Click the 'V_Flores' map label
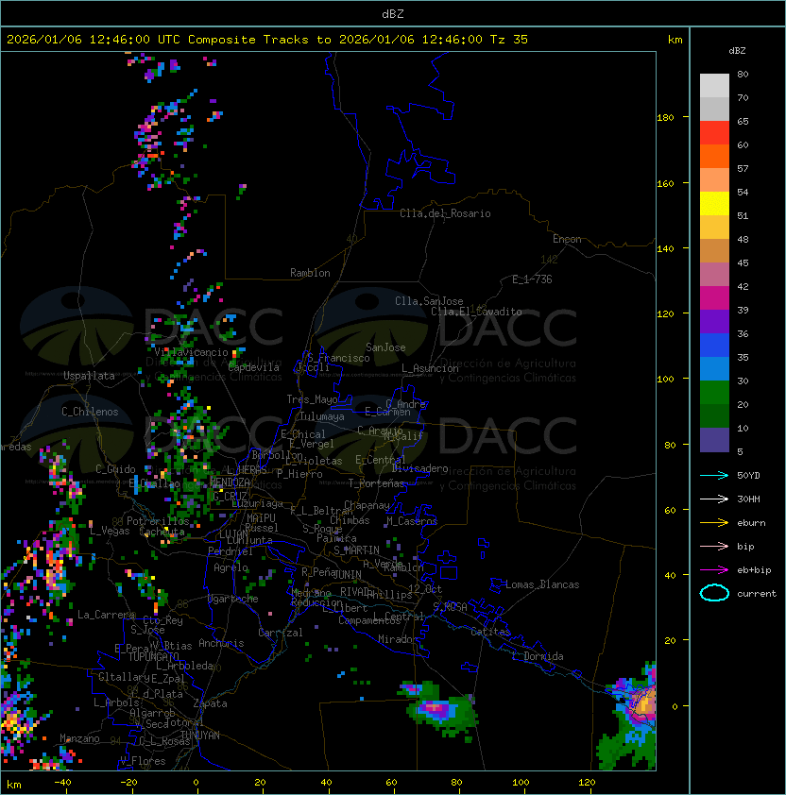Viewport: 786px width, 795px height. (143, 761)
